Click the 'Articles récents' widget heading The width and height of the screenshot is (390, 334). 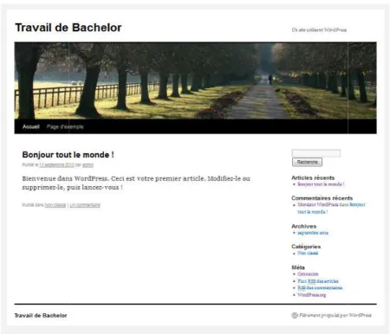(x=313, y=177)
